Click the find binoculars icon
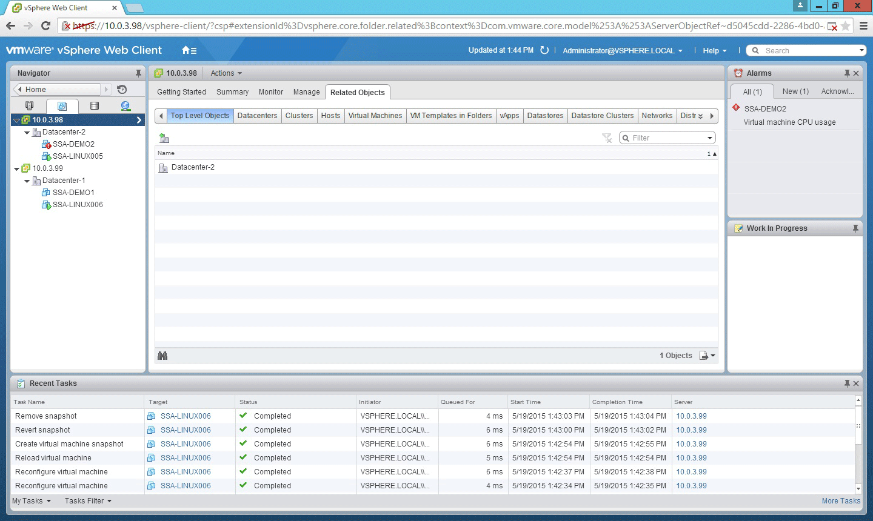The width and height of the screenshot is (873, 521). tap(162, 356)
